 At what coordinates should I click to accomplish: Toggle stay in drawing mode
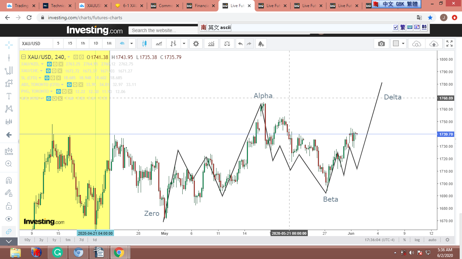(x=9, y=193)
